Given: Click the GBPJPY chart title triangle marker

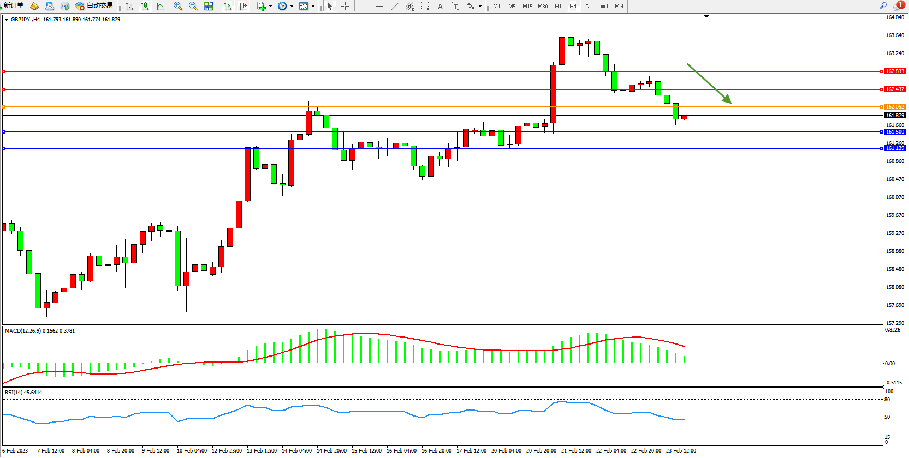Looking at the screenshot, I should 6,20.
